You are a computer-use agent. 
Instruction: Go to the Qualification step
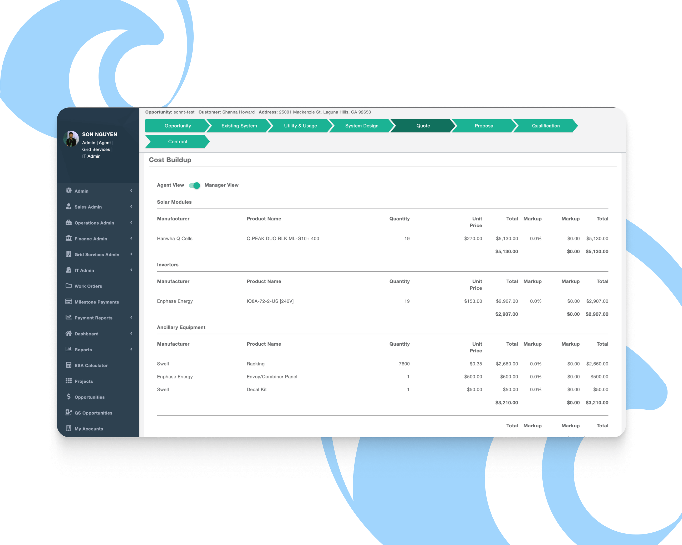[546, 126]
